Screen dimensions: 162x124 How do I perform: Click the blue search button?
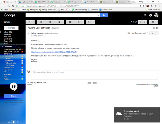104,15
